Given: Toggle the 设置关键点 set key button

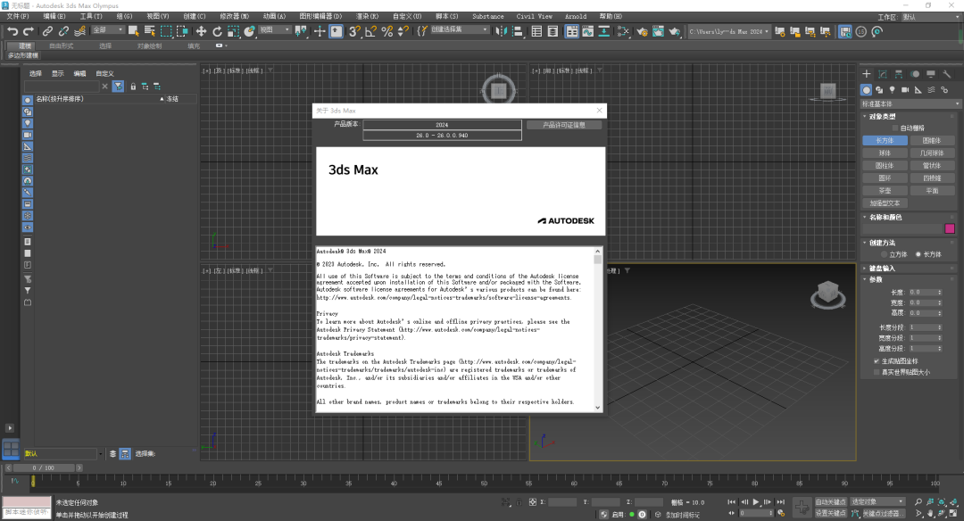Looking at the screenshot, I should pyautogui.click(x=831, y=513).
